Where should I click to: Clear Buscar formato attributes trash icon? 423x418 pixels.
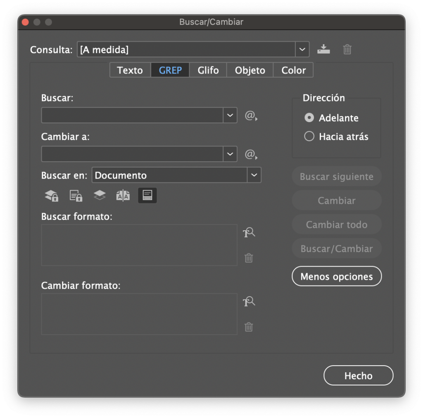click(249, 258)
